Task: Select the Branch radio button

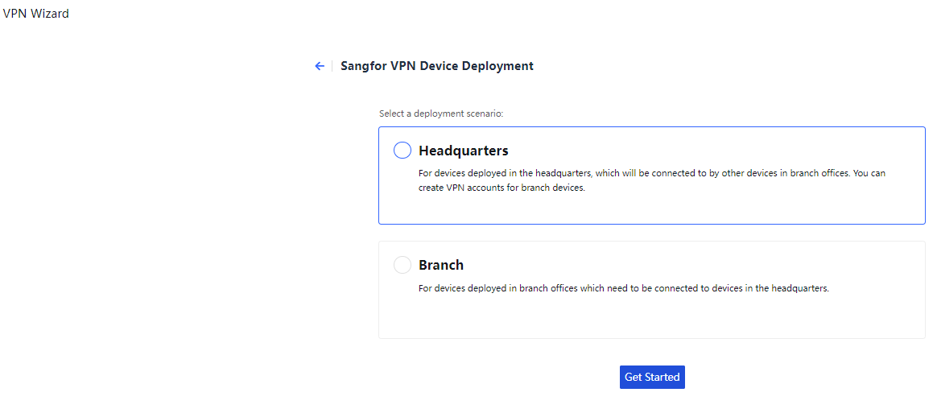Action: click(x=402, y=265)
